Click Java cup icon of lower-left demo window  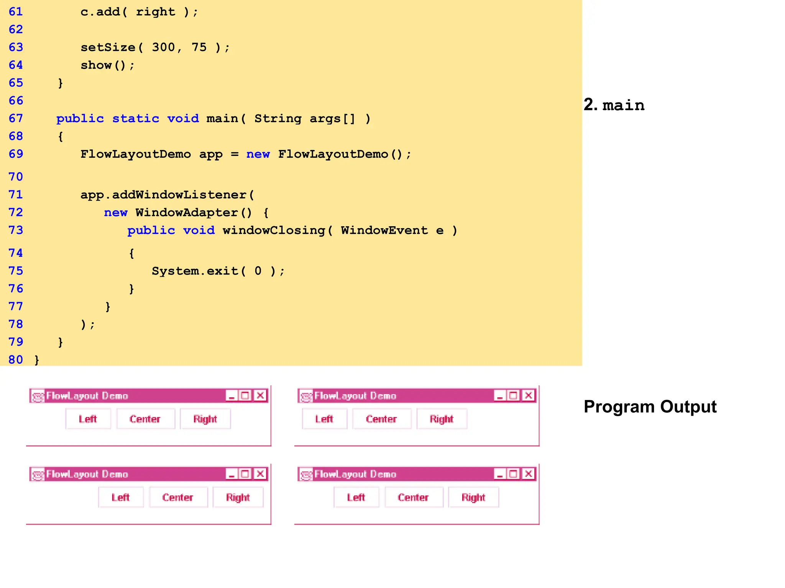[38, 475]
